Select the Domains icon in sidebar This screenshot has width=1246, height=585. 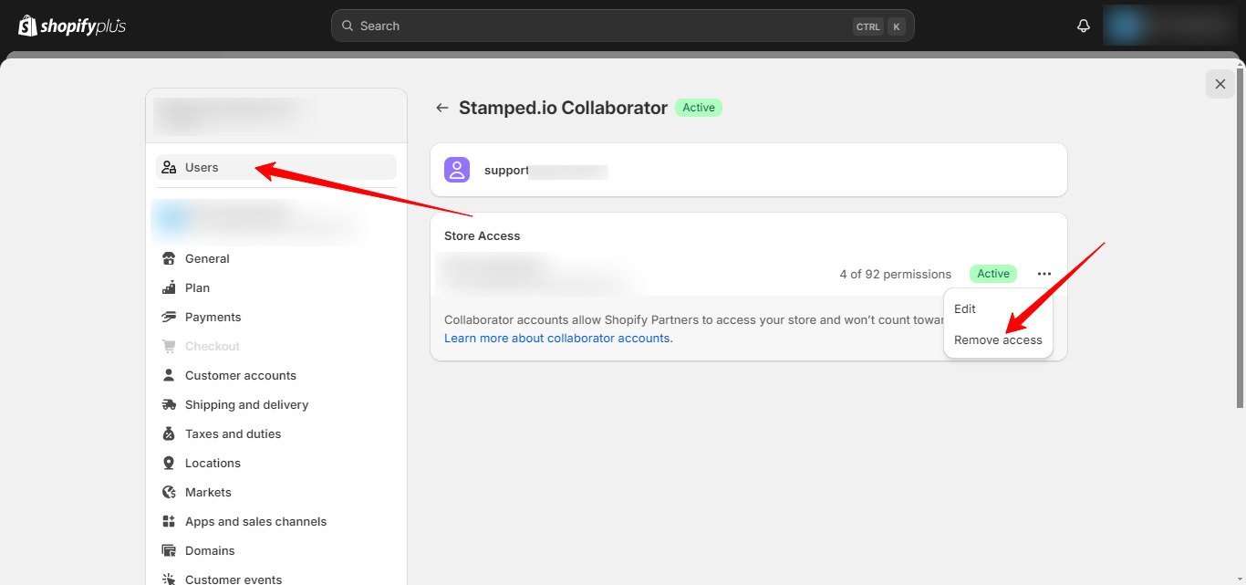170,550
